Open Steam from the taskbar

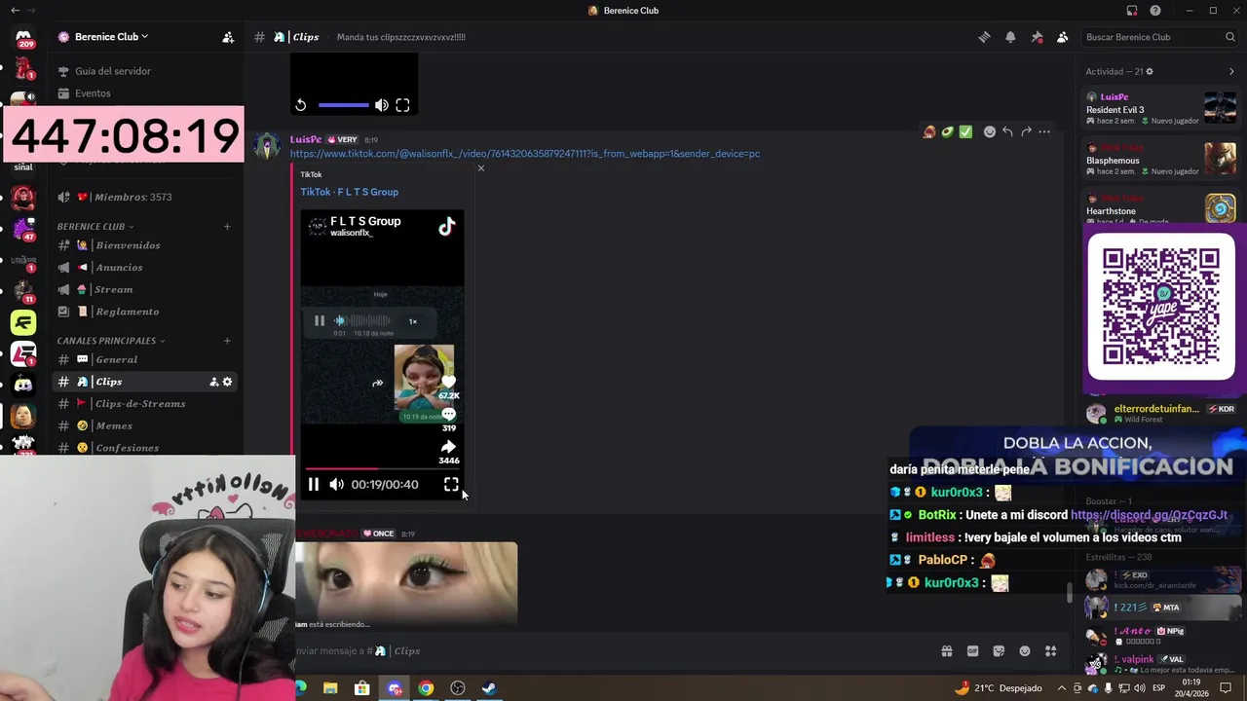point(489,688)
